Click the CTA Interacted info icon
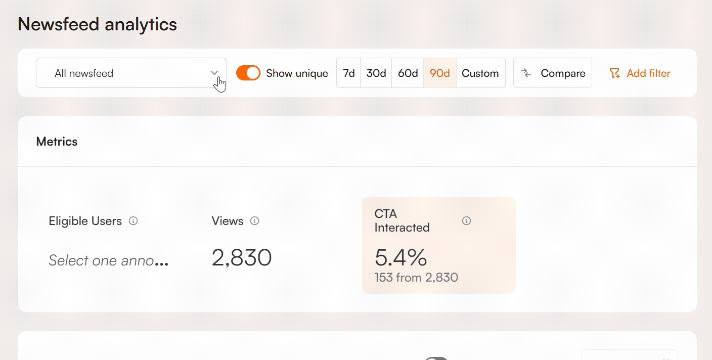Screen dimensions: 712x360 click(x=467, y=221)
